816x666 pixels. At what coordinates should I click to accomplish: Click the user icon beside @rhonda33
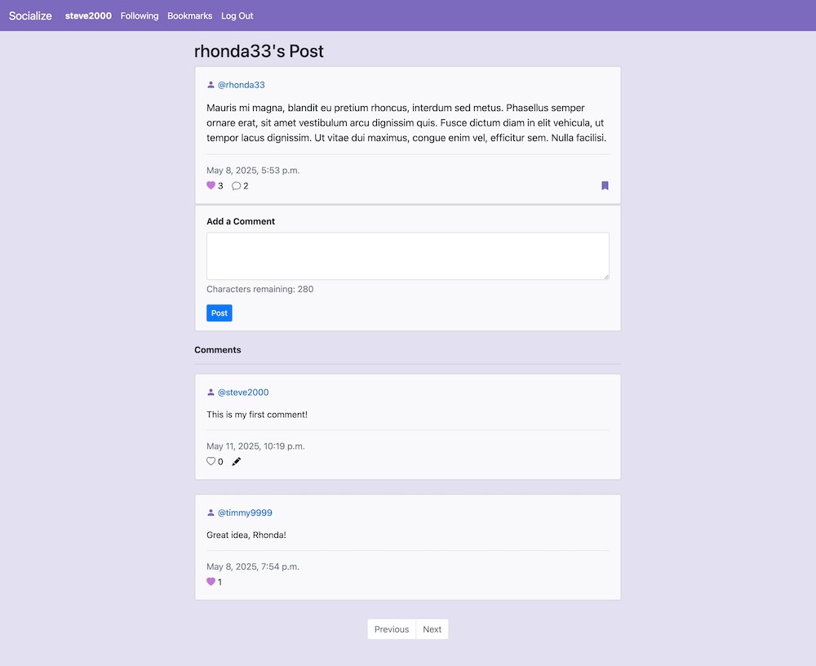pyautogui.click(x=211, y=84)
